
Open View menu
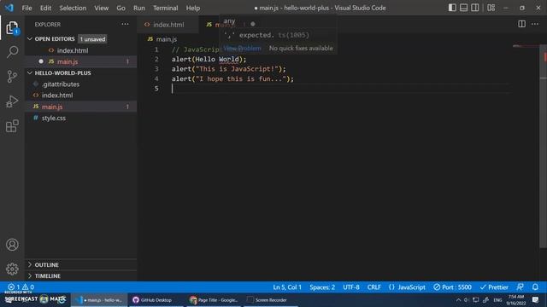(101, 8)
